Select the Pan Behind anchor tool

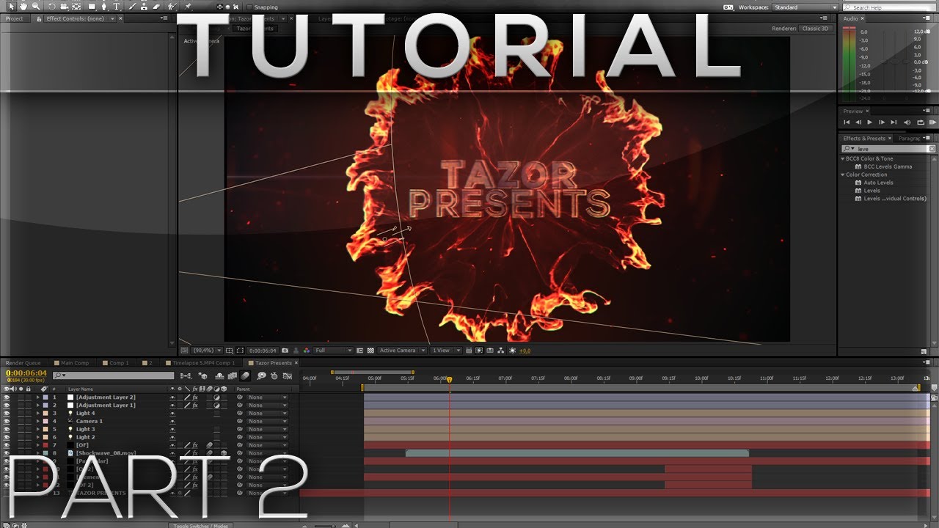click(x=76, y=7)
